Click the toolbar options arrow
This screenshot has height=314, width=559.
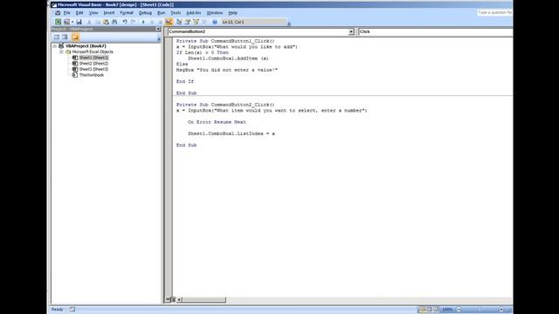289,24
